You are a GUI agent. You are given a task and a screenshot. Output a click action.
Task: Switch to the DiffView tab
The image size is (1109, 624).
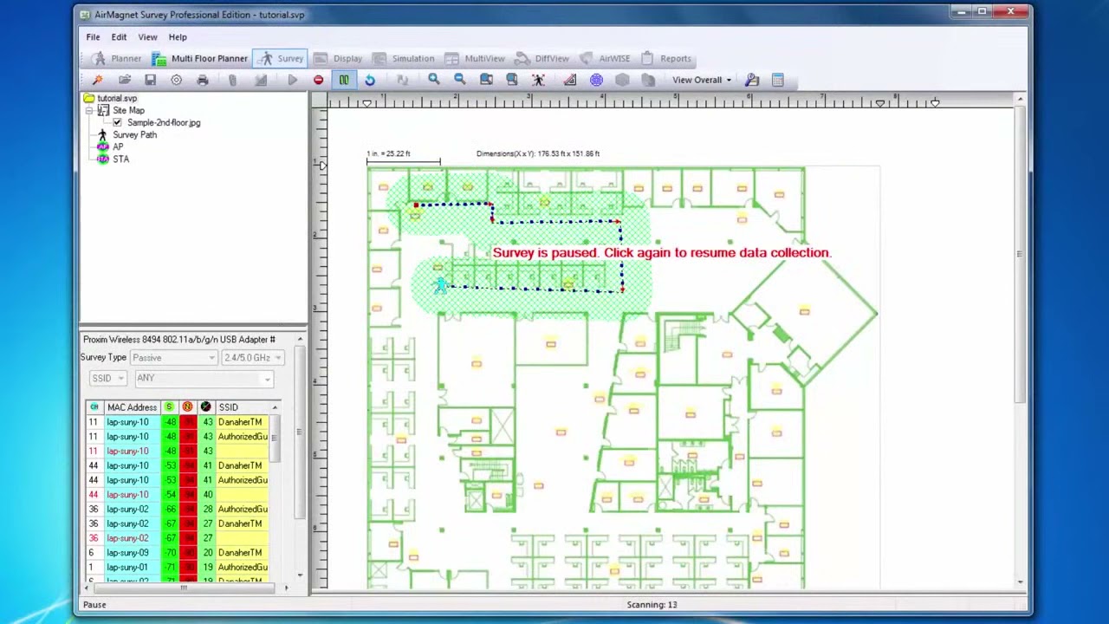tap(542, 58)
